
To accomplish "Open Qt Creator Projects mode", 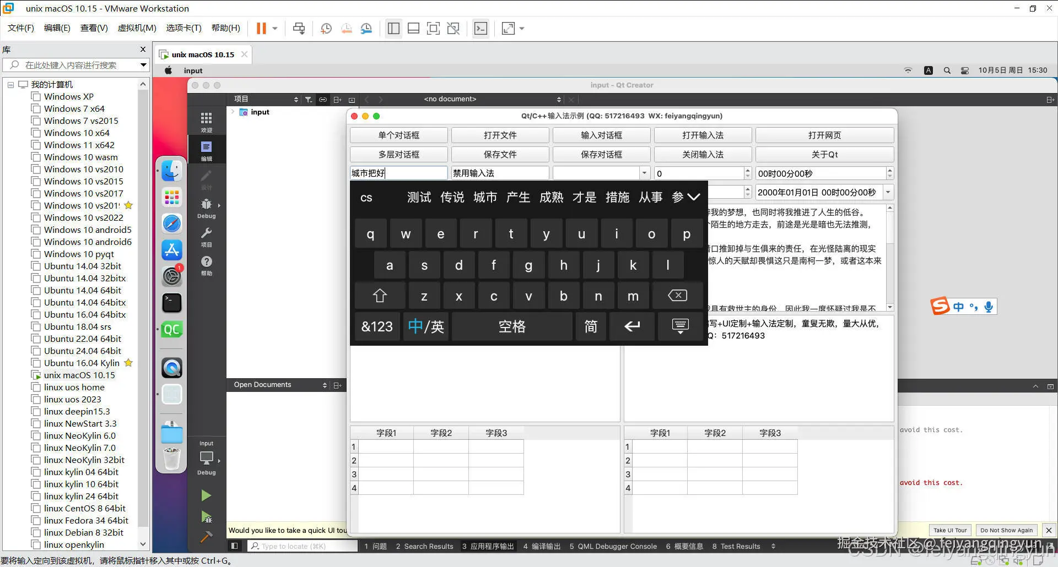I will point(206,237).
